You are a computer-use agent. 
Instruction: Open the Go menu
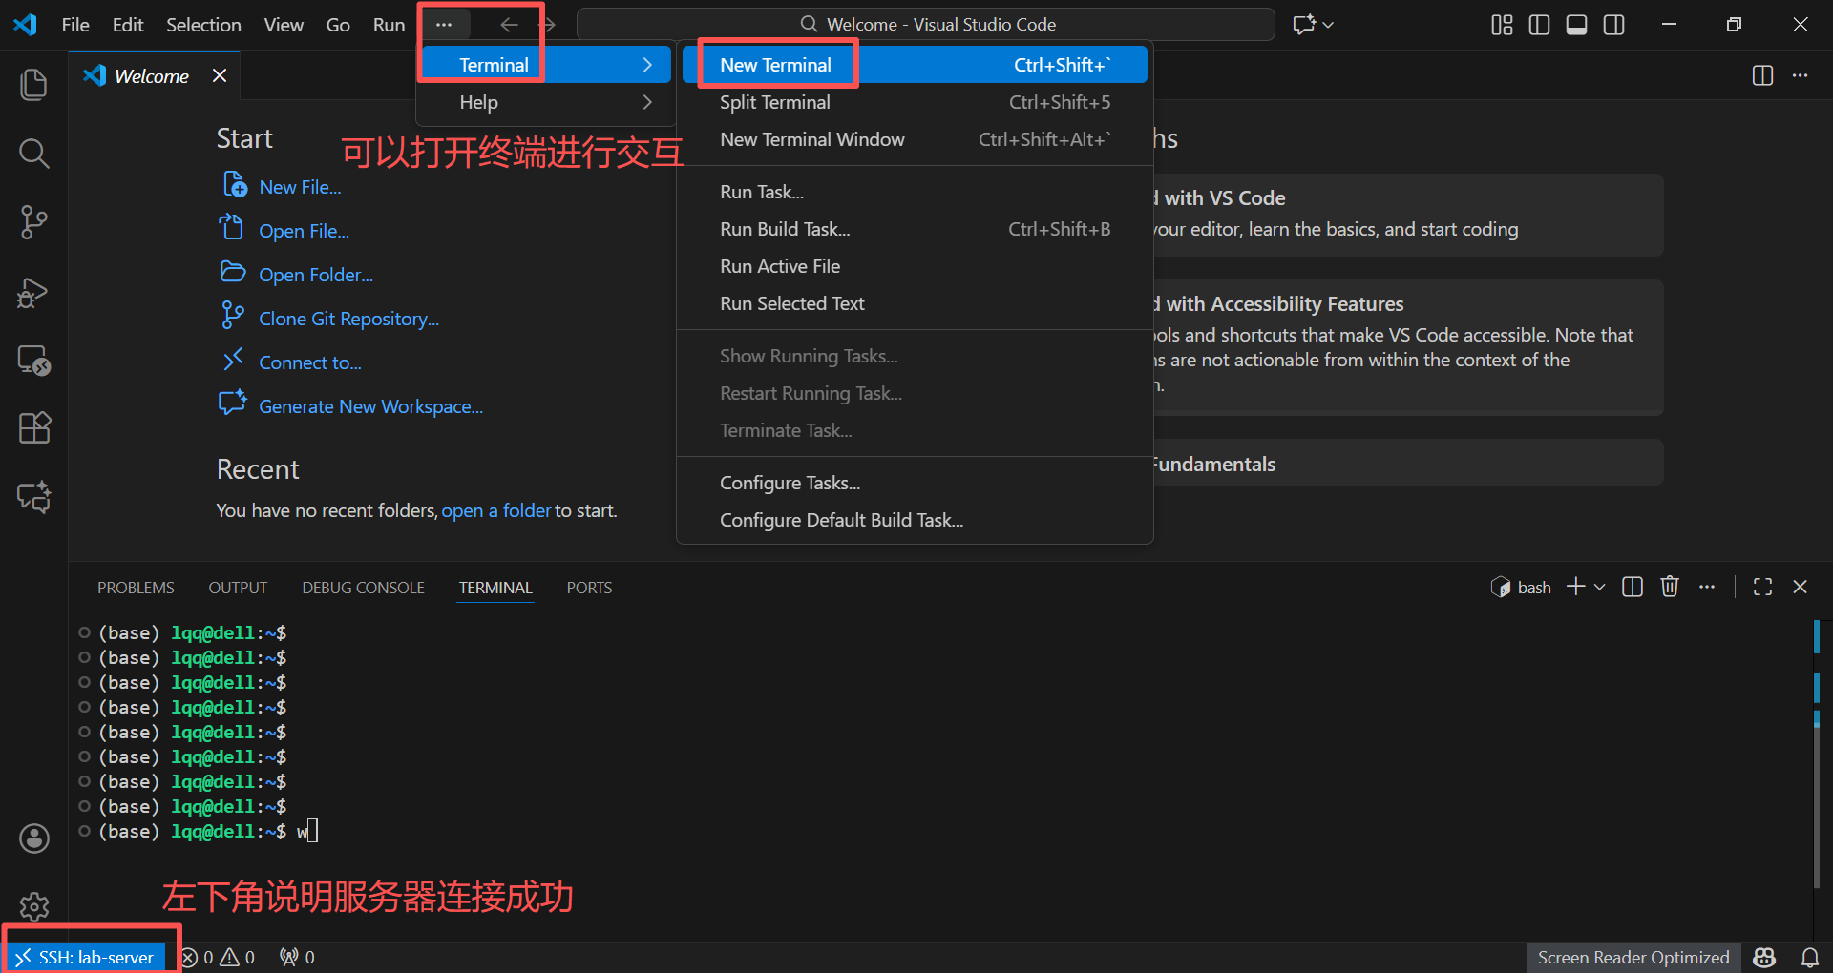[338, 25]
